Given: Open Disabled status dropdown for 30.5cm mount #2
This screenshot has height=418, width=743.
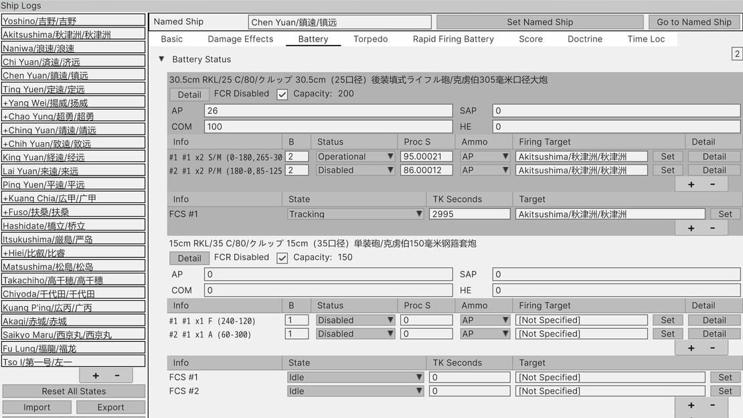Looking at the screenshot, I should pos(355,170).
